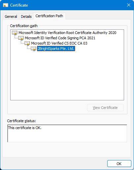Click the certificate icon beside CS EOC CA 03

tap(27, 44)
